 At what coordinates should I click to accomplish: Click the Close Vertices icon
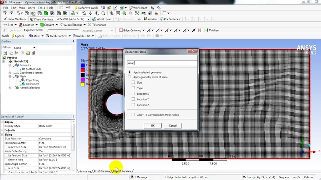tap(31, 19)
